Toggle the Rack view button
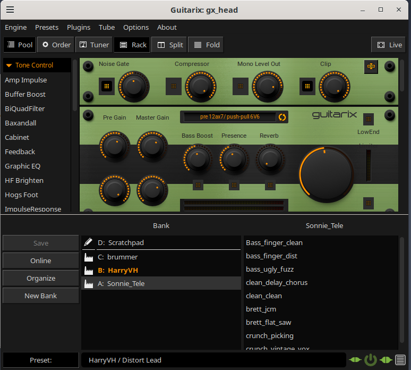The height and width of the screenshot is (370, 411). click(133, 45)
